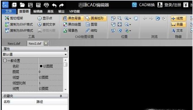Toggle 文本 text visibility

click(178, 31)
